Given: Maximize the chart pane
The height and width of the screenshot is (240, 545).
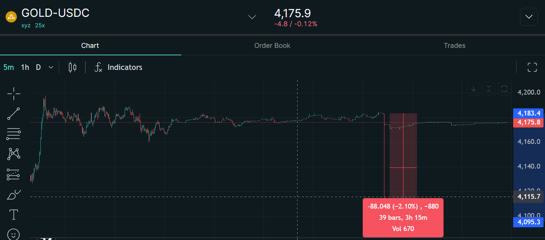Looking at the screenshot, I should point(504,88).
